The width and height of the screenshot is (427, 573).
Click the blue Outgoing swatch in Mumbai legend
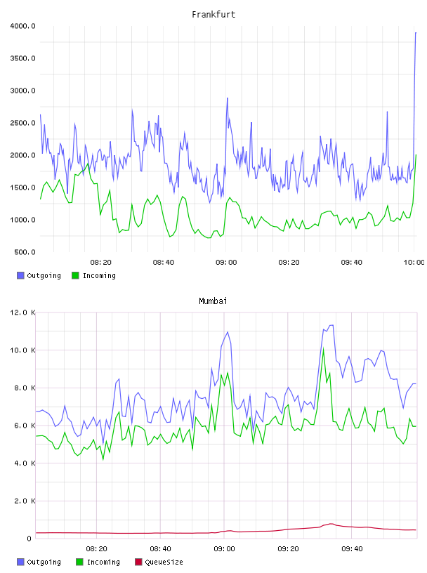tap(20, 562)
